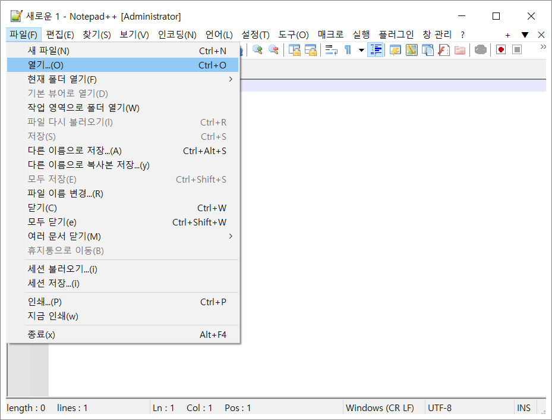
Task: Toggle show all characters
Action: (348, 50)
